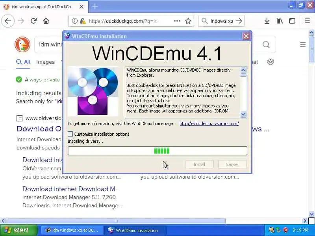The width and height of the screenshot is (315, 236).
Task: Click the WinCDEmu disc artwork image
Action: (93, 91)
